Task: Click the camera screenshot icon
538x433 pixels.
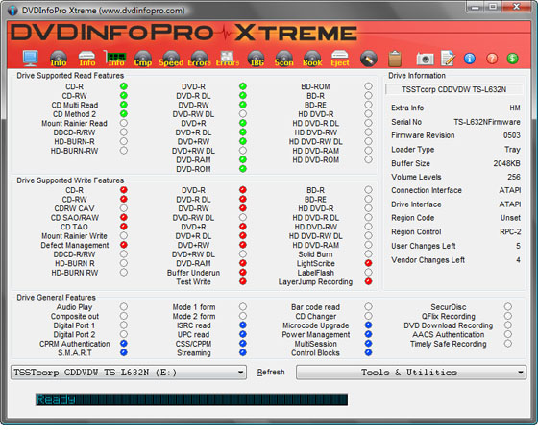Action: [425, 59]
